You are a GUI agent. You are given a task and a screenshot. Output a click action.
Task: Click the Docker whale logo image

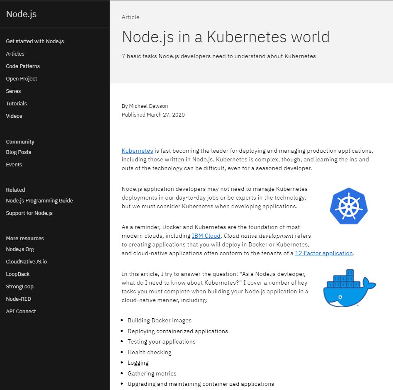[x=349, y=288]
